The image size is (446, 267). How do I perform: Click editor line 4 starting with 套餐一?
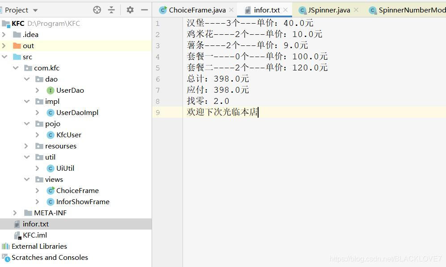coord(257,57)
